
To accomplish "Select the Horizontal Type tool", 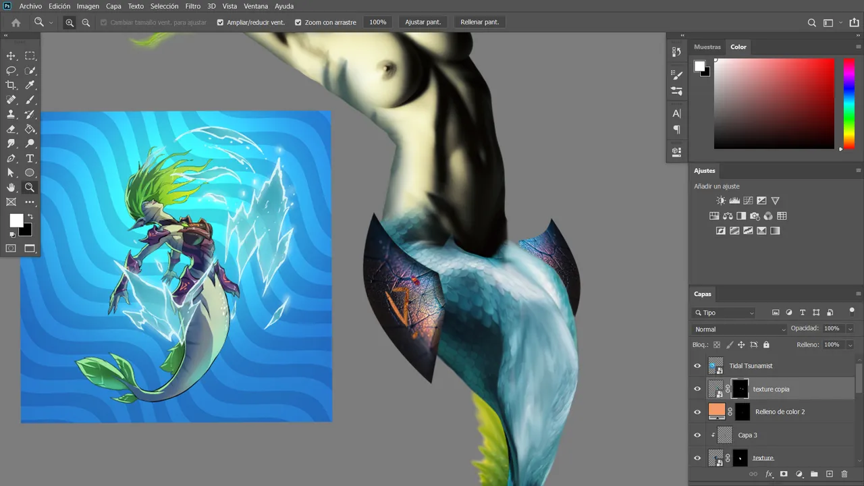I will [30, 159].
